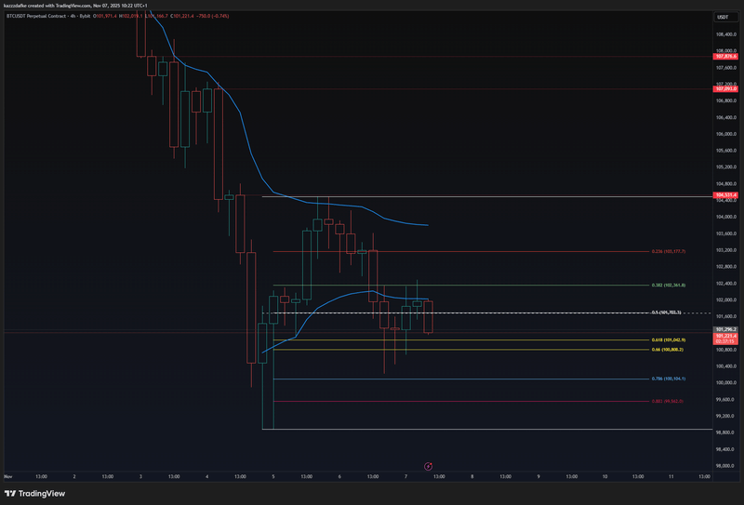Click the 107,876.6 red price label
744x505 pixels.
(x=726, y=57)
